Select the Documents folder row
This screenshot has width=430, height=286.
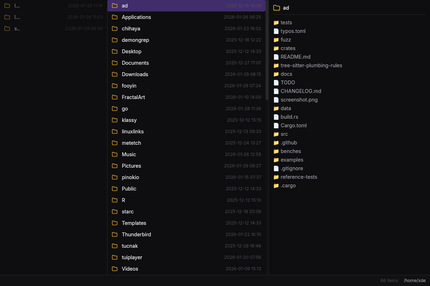pos(186,63)
